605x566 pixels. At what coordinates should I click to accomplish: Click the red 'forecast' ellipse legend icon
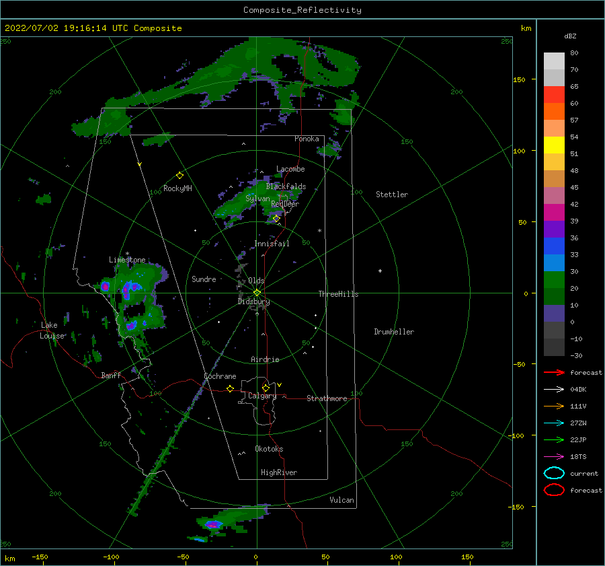click(x=554, y=490)
